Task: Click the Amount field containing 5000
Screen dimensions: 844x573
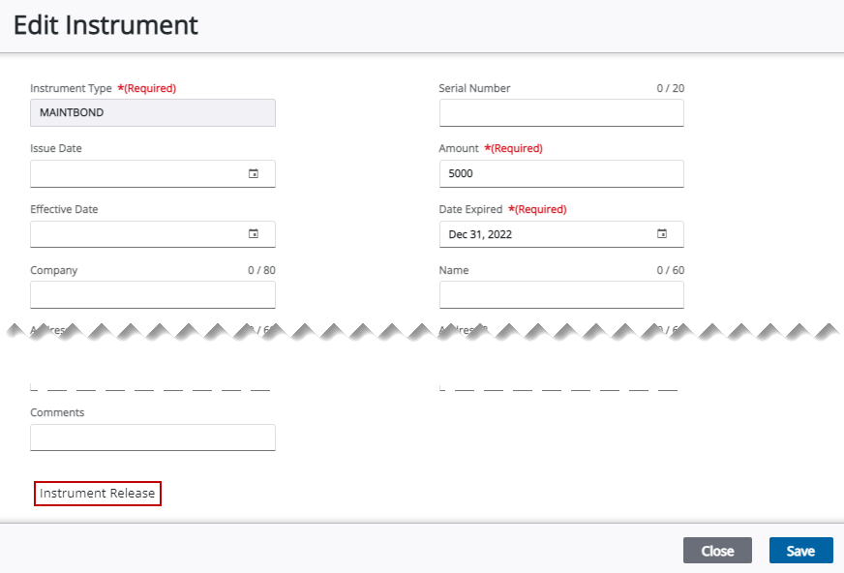Action: tap(561, 174)
